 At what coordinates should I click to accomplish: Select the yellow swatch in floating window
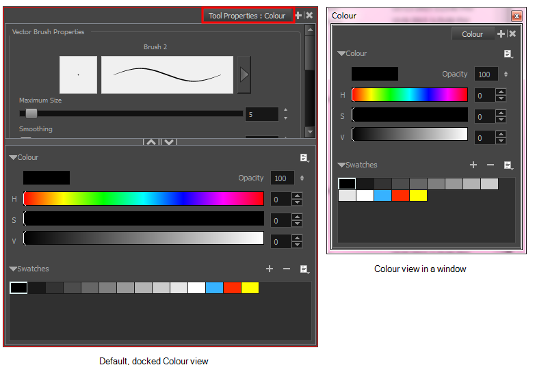[x=418, y=195]
